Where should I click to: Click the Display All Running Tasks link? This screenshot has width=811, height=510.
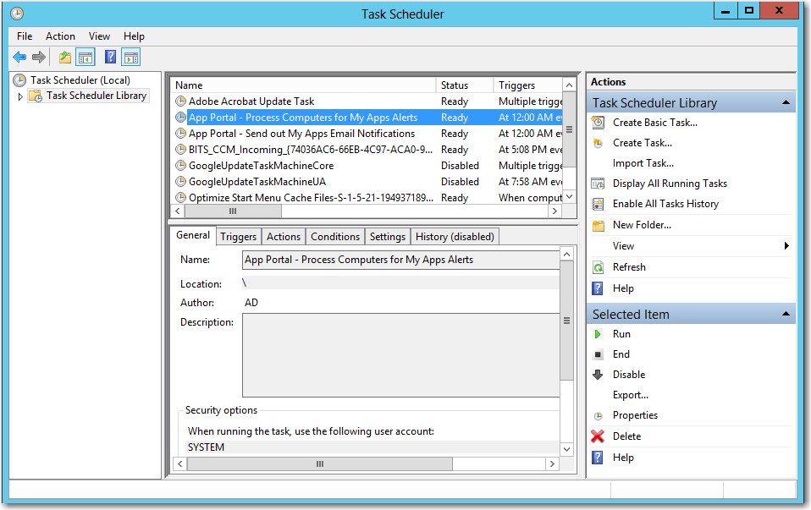(670, 184)
